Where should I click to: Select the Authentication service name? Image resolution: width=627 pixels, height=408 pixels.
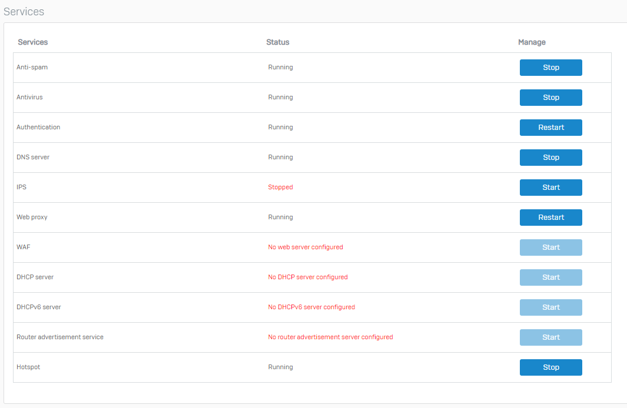pos(38,127)
